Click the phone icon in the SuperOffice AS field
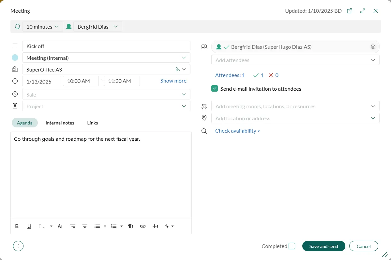This screenshot has width=391, height=260. [177, 69]
